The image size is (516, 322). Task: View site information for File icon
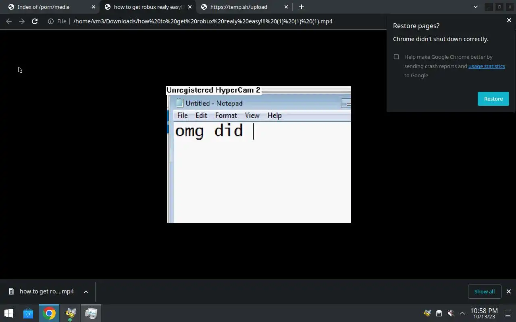[x=57, y=21]
